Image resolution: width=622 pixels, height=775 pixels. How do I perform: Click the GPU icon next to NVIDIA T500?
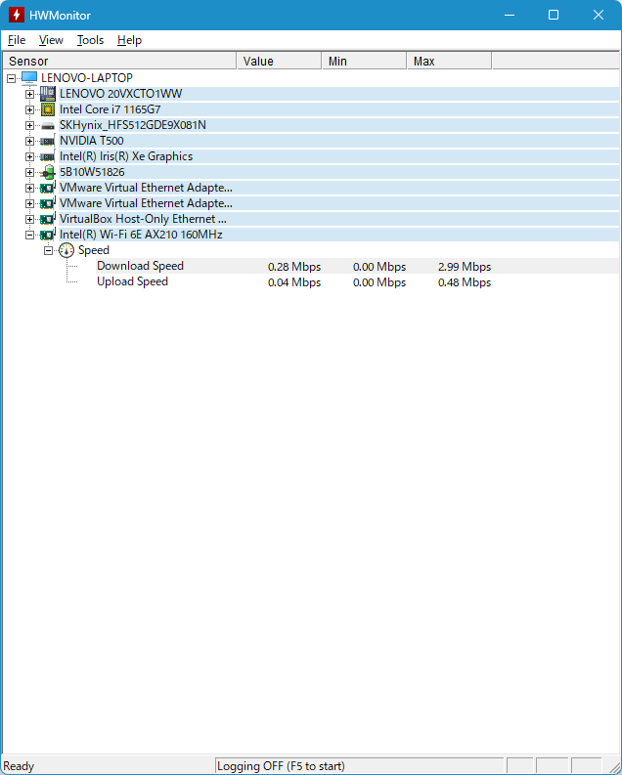click(x=47, y=141)
